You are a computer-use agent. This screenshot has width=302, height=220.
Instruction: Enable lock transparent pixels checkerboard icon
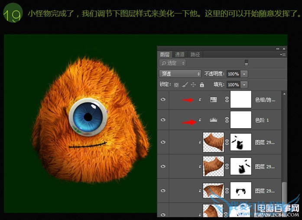[176, 85]
